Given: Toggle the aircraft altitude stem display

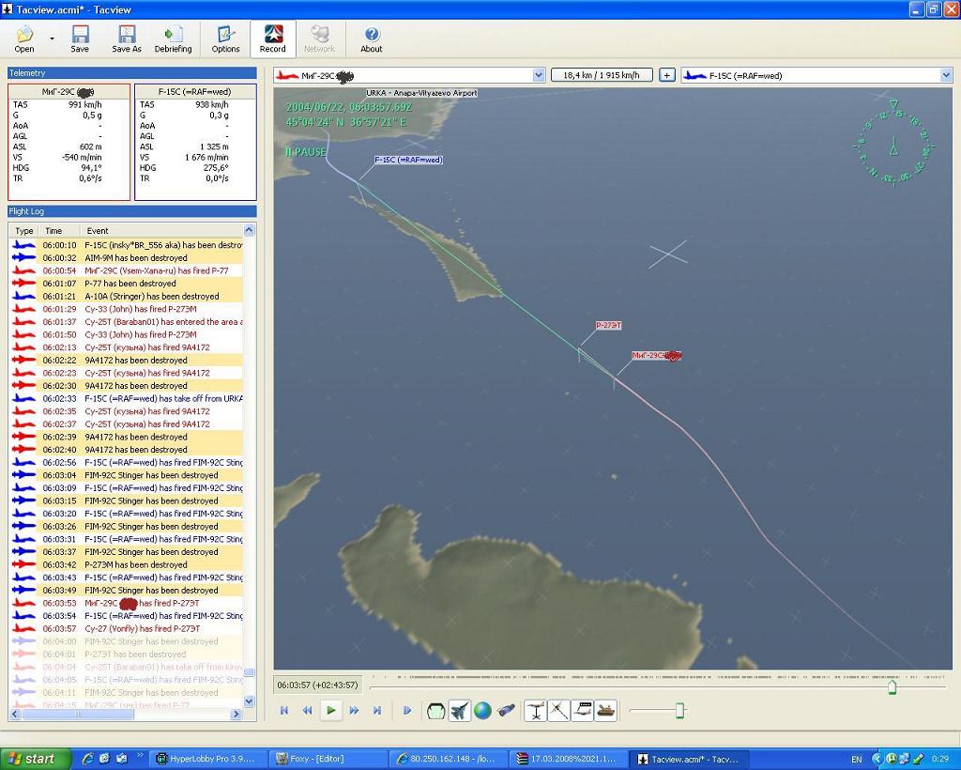Looking at the screenshot, I should tap(535, 711).
